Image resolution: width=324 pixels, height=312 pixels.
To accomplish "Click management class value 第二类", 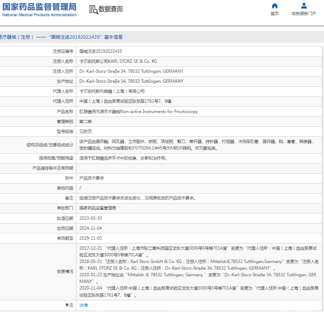I will pyautogui.click(x=86, y=121).
